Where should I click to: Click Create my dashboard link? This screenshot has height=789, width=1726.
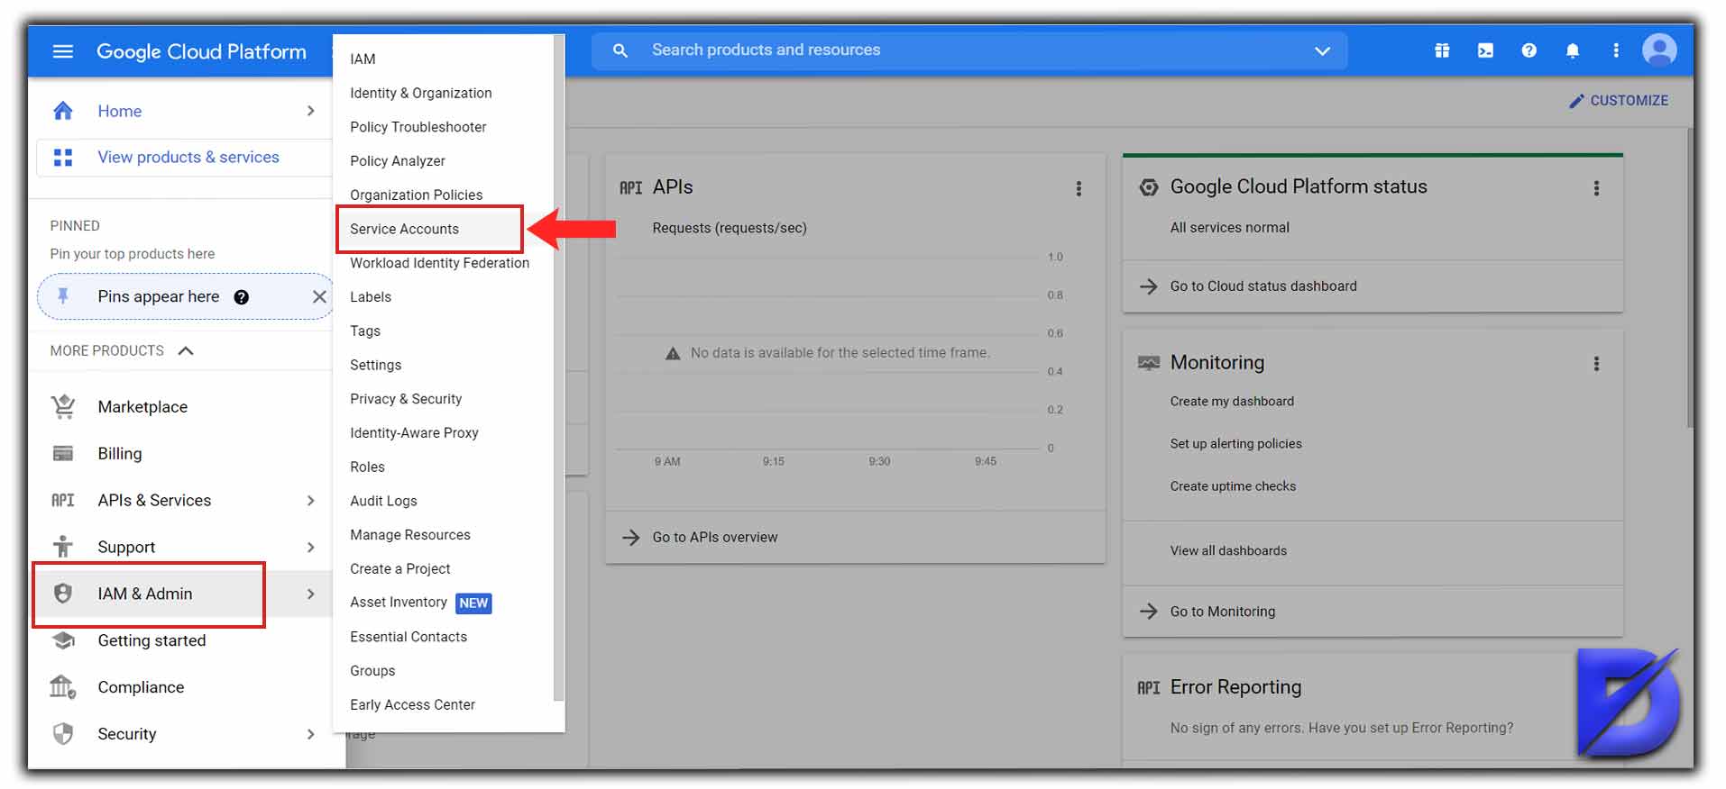[x=1232, y=402]
